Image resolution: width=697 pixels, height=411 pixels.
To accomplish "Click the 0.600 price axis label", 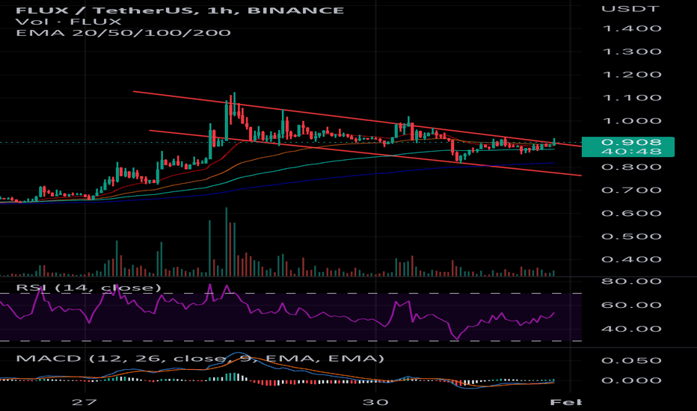I will [x=631, y=213].
